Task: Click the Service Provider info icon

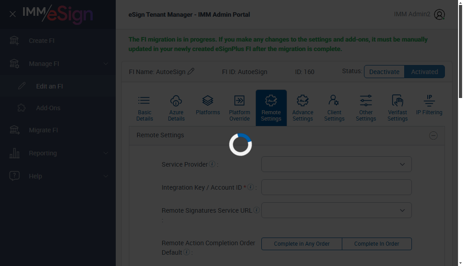Action: click(x=212, y=164)
